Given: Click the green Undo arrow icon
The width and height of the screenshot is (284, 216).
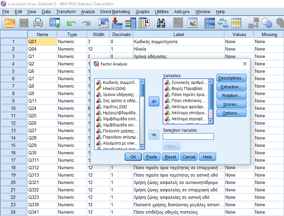Looking at the screenshot, I should pyautogui.click(x=71, y=23).
